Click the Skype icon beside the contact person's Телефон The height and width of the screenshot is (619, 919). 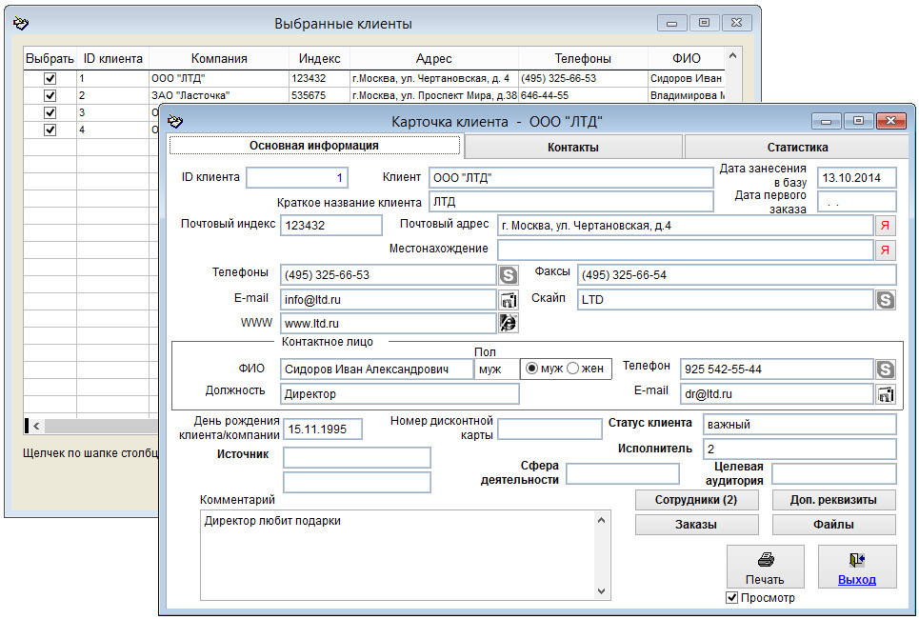coord(886,369)
